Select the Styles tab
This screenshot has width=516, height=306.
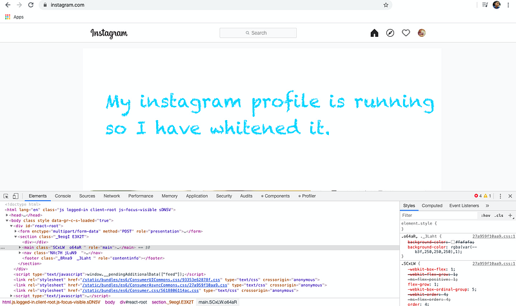409,205
